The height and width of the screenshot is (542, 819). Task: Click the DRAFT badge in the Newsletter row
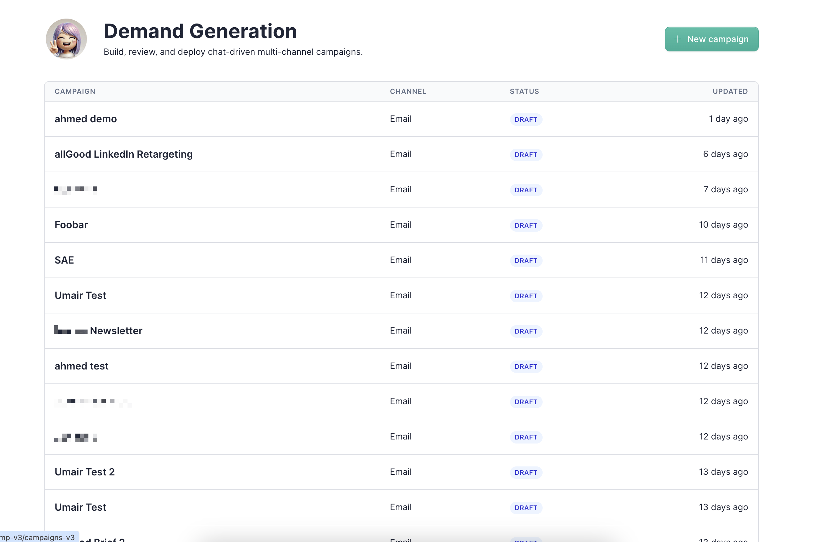pyautogui.click(x=526, y=331)
